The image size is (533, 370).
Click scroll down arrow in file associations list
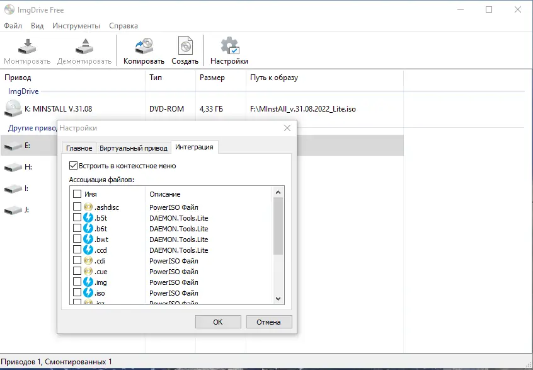pos(278,299)
